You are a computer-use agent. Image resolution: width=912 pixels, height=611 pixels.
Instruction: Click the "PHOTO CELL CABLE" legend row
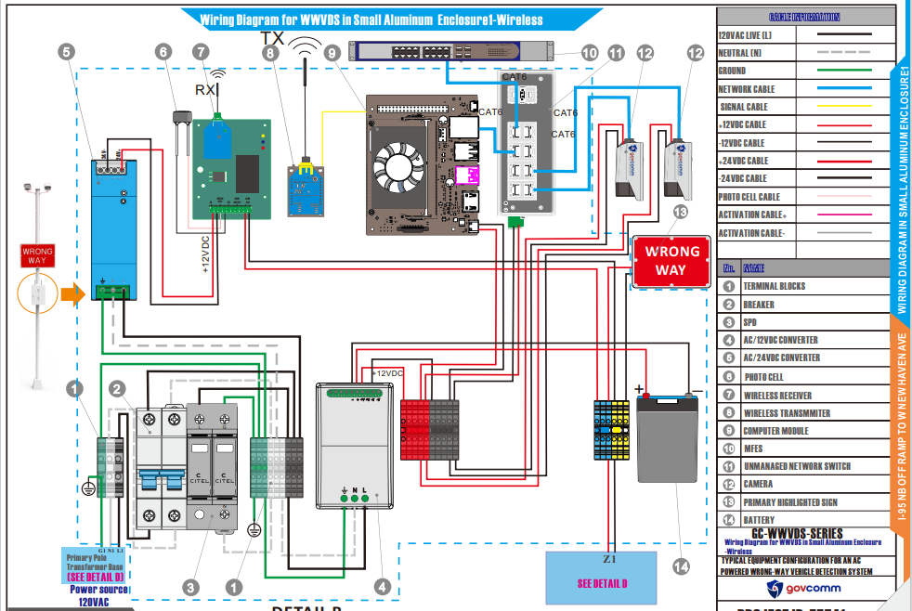point(805,197)
